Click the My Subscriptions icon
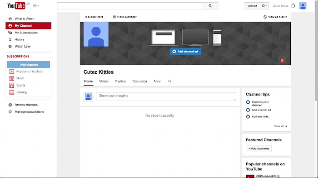Image resolution: width=318 pixels, height=178 pixels. [x=10, y=33]
